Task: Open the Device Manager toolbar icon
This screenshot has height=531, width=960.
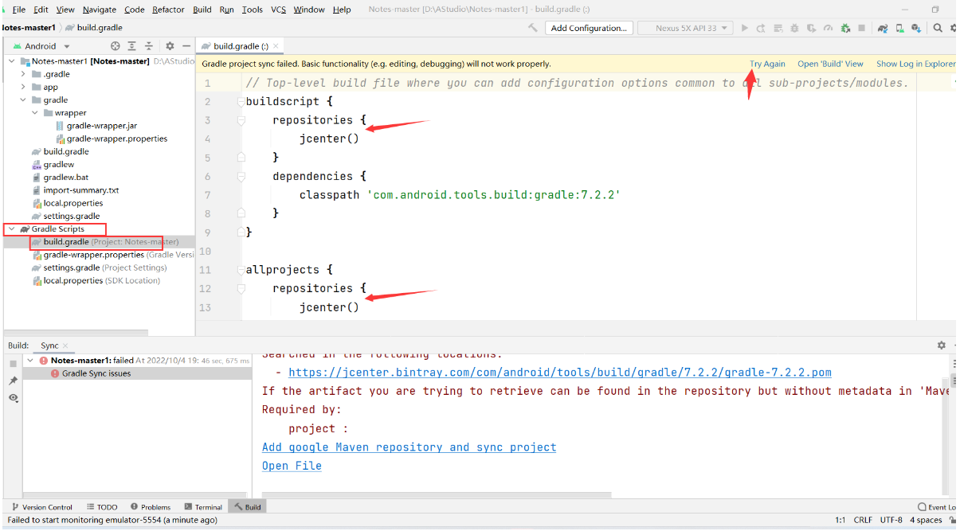Action: click(899, 28)
